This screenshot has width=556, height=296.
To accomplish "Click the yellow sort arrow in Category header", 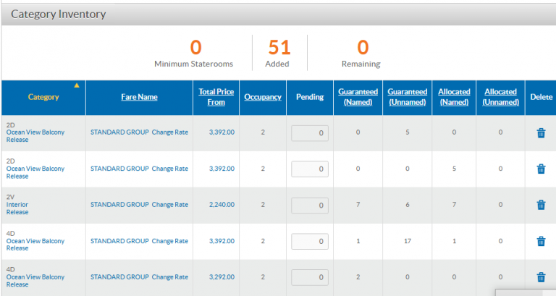I will pyautogui.click(x=77, y=85).
